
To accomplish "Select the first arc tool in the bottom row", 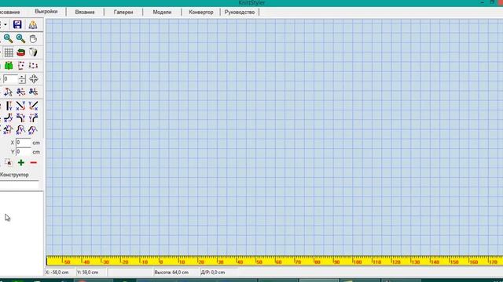I will [x=9, y=130].
